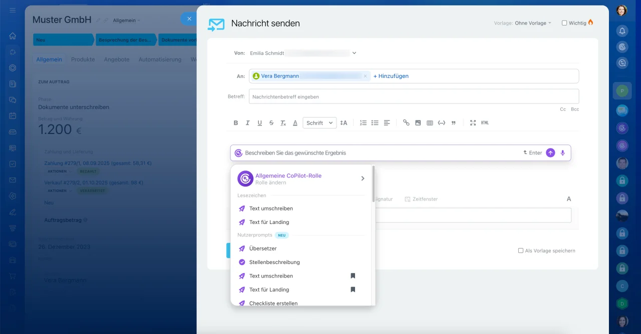Send the CoPilot prompt with purple arrow
The image size is (641, 334).
tap(550, 153)
